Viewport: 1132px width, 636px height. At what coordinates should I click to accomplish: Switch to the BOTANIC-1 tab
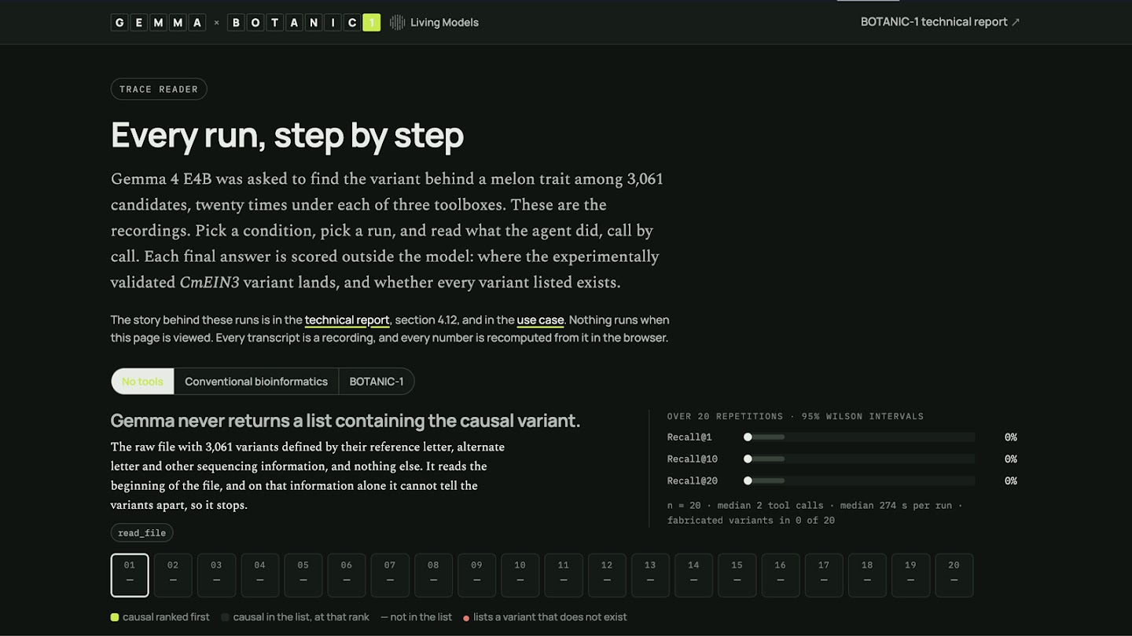[377, 382]
